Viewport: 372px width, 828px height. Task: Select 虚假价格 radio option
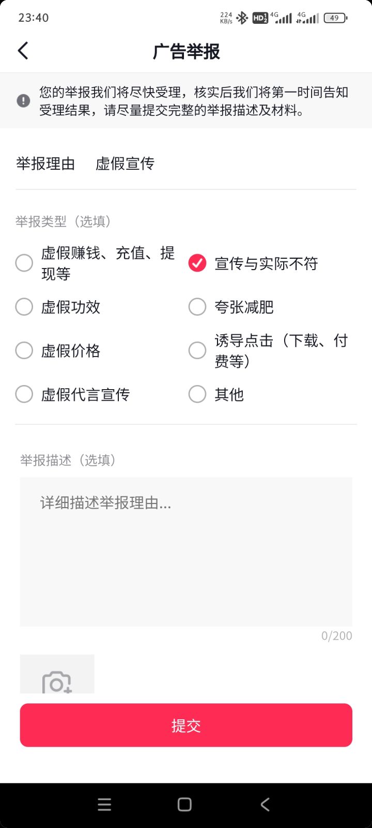tap(24, 350)
